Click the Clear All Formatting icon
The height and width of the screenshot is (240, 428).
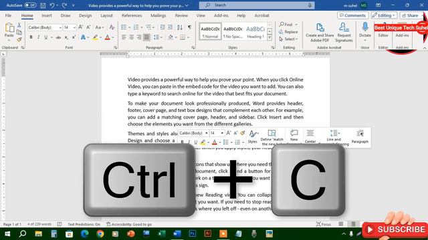point(112,27)
